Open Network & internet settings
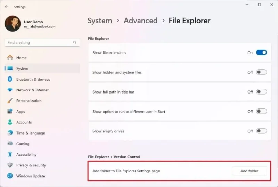The width and height of the screenshot is (278, 187). pos(42,90)
